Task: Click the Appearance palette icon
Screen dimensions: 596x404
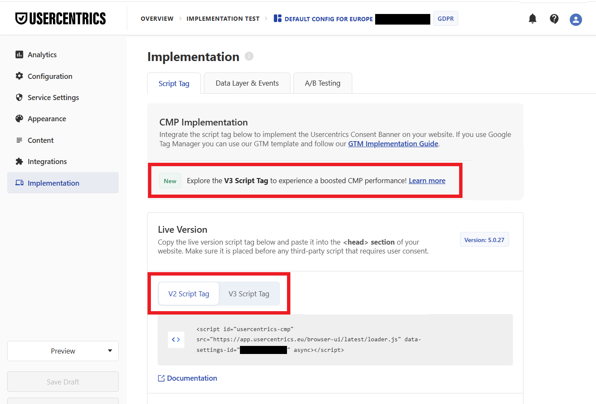Action: [19, 119]
